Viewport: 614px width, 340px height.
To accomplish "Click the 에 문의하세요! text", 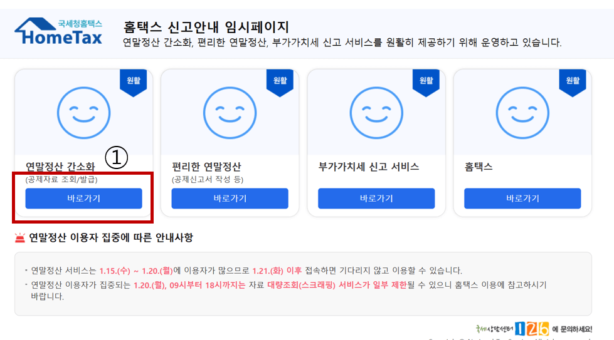I will [x=572, y=329].
